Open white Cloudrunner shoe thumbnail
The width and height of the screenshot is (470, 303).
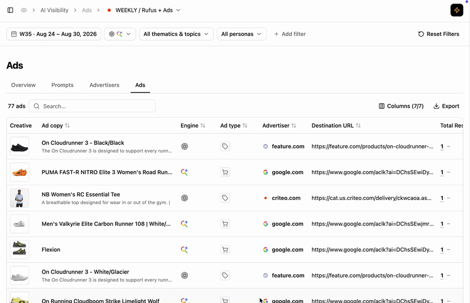tap(19, 275)
